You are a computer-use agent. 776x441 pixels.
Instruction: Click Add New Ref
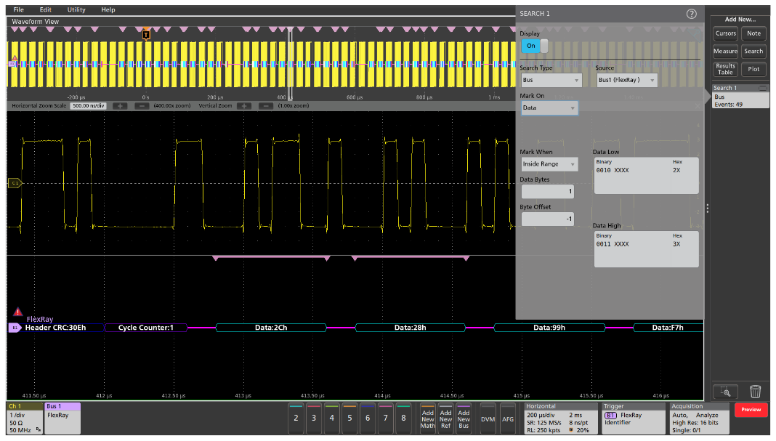click(x=445, y=418)
